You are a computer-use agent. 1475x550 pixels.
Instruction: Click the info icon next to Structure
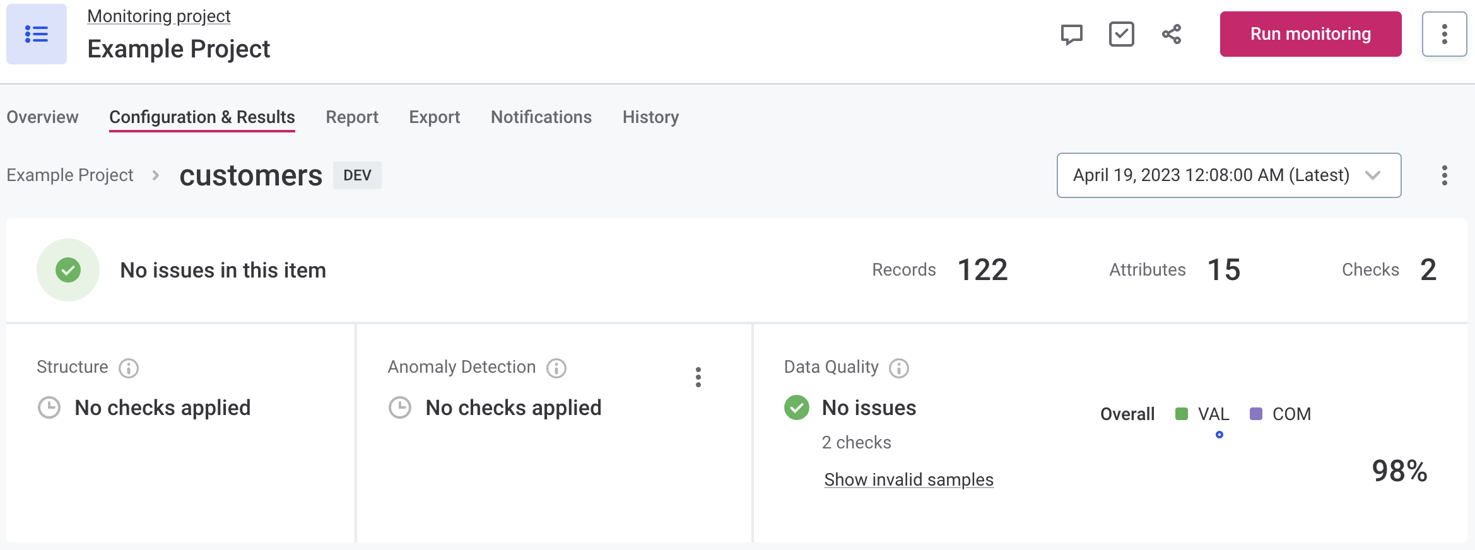[x=129, y=368]
